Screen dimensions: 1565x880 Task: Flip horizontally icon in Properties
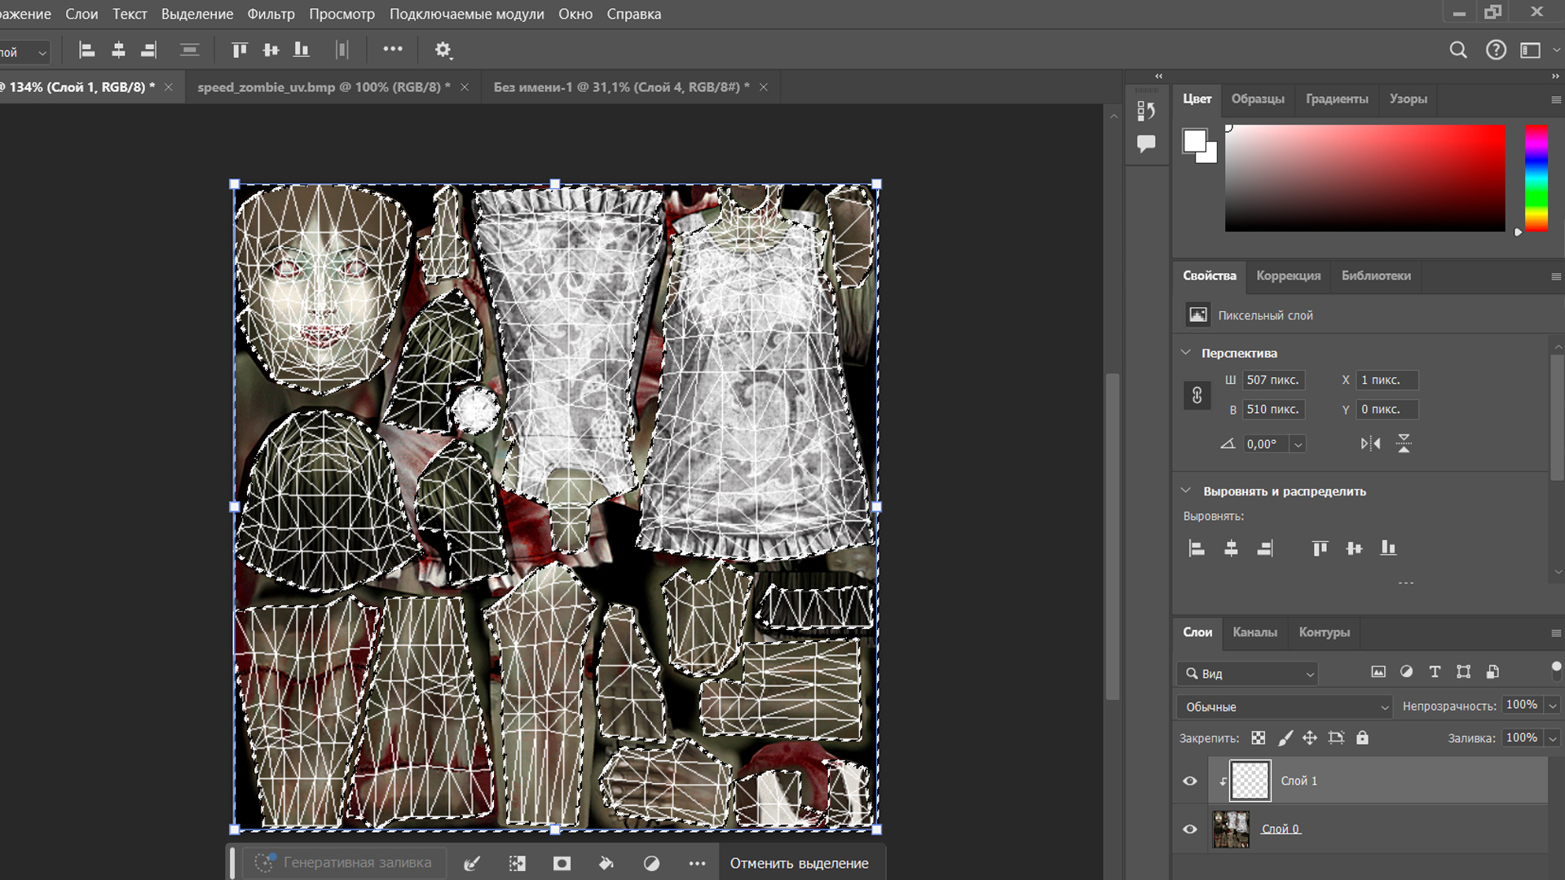coord(1370,444)
